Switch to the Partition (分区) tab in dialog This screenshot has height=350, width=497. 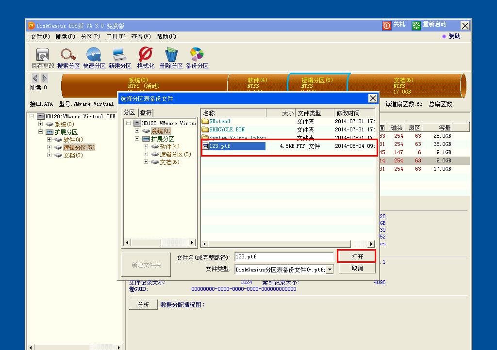pos(129,112)
